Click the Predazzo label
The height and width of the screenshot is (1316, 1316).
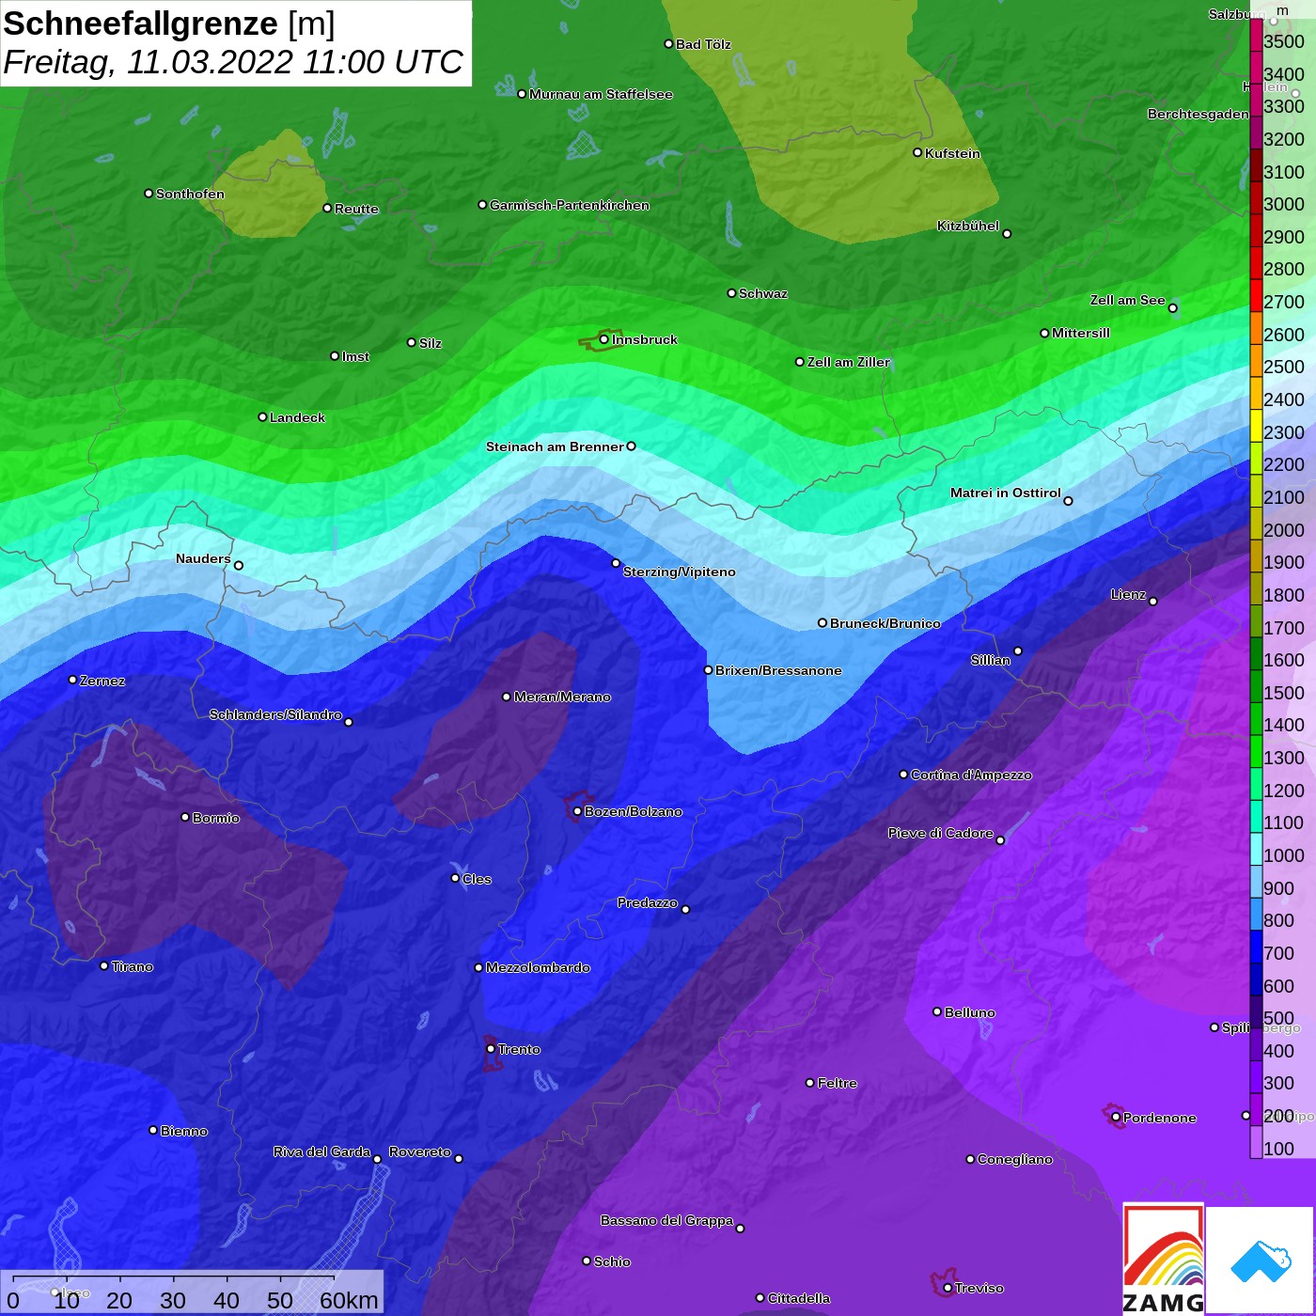(648, 902)
